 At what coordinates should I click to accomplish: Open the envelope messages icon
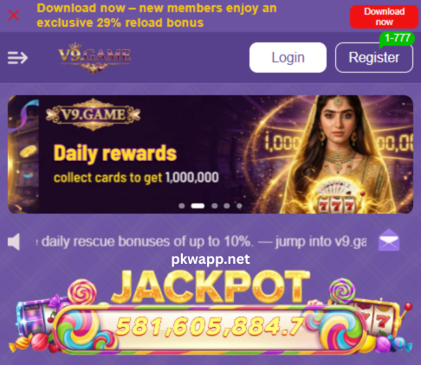tap(389, 240)
